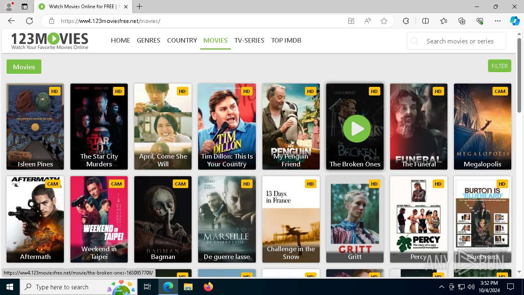Open the Collections icon
524x295 pixels.
[x=462, y=21]
